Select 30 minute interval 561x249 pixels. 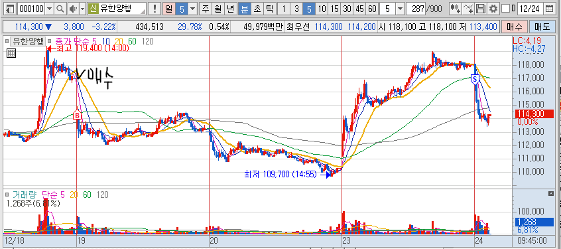(347, 9)
